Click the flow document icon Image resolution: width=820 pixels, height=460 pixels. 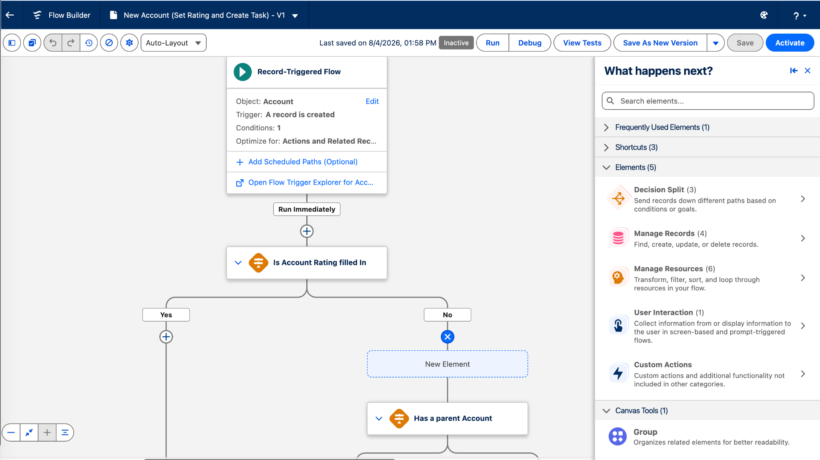[x=114, y=15]
